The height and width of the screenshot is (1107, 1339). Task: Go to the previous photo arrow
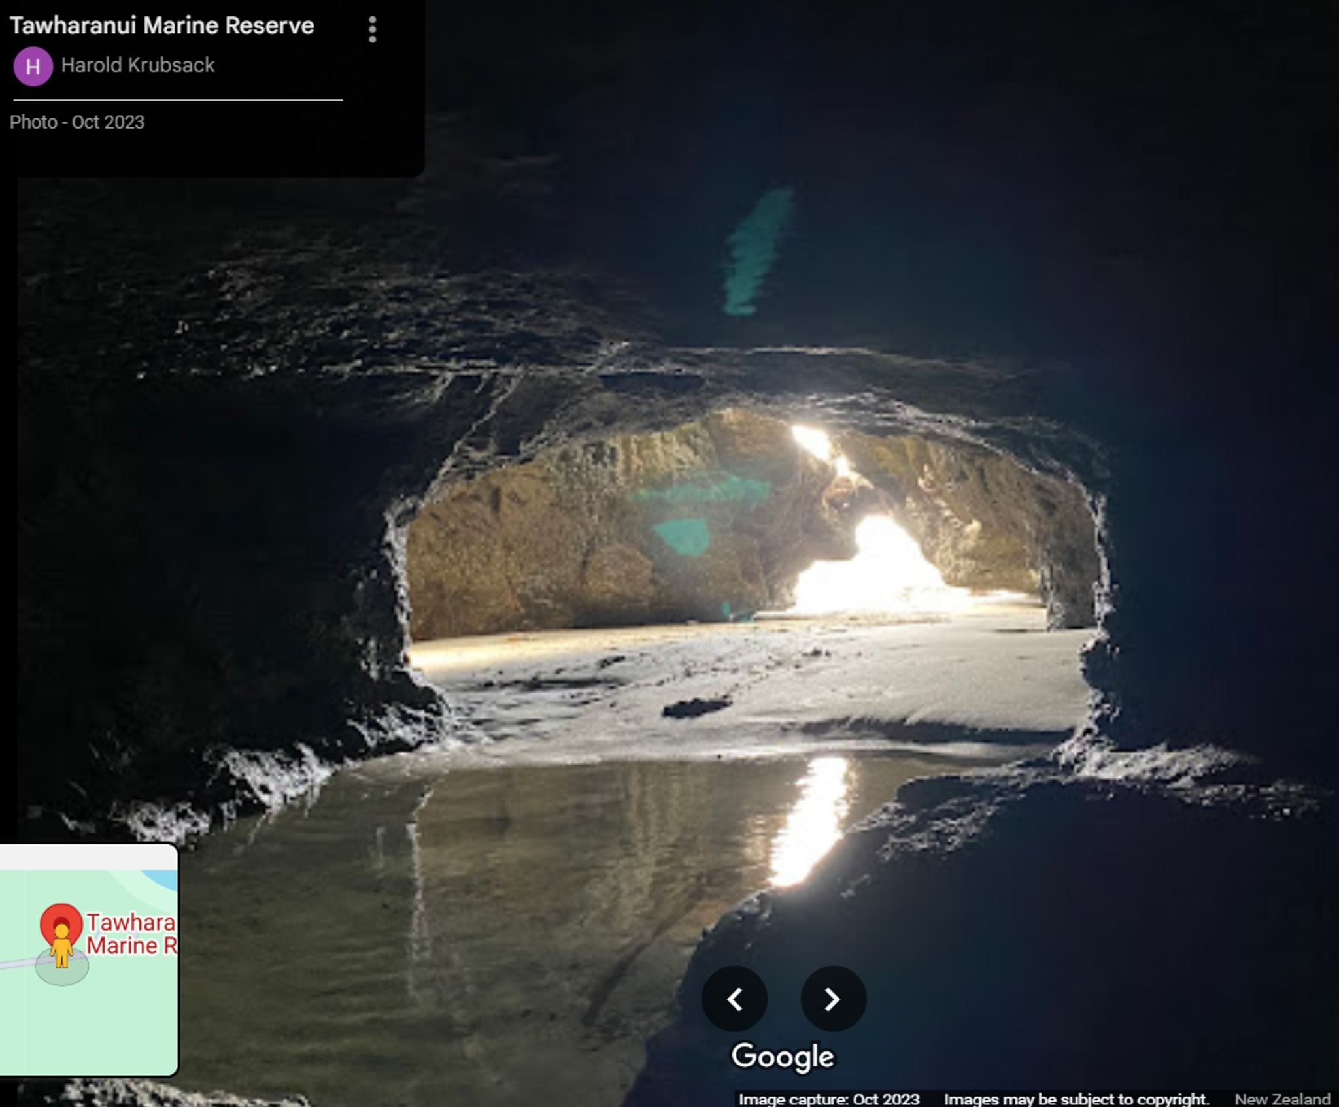click(x=734, y=999)
